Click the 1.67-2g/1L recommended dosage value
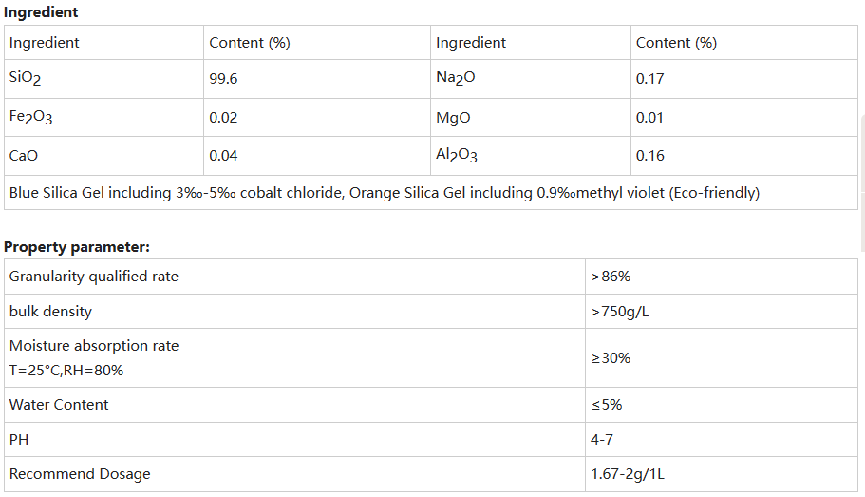Image resolution: width=865 pixels, height=497 pixels. 627,474
